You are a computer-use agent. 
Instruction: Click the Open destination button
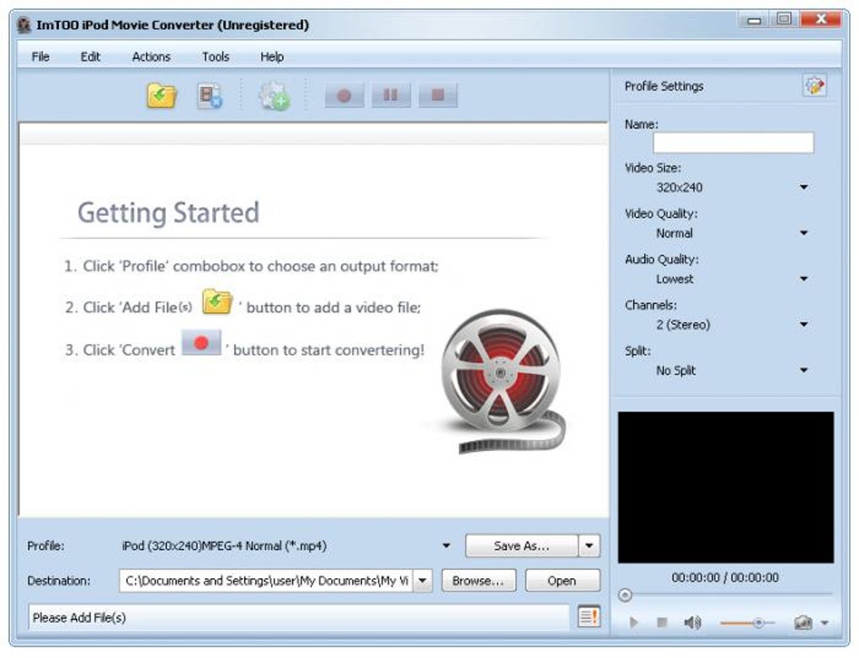tap(562, 581)
